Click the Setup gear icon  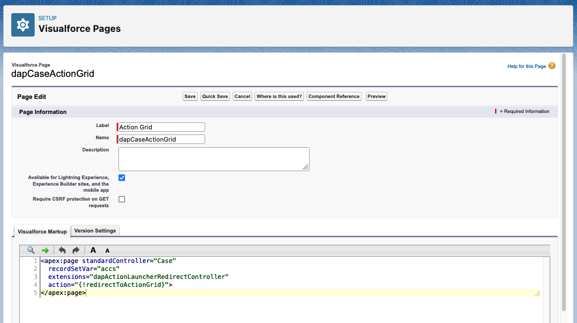tap(23, 25)
